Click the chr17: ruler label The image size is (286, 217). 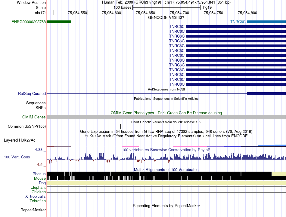(40, 13)
